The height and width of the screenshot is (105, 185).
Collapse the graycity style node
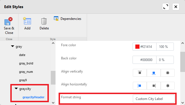(16, 88)
